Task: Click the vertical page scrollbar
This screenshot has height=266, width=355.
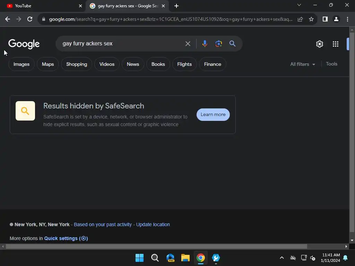Action: (352, 132)
